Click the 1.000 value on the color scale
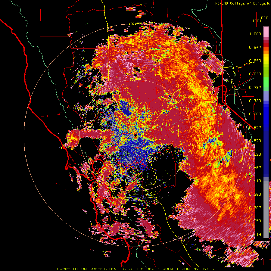The width and height of the screenshot is (271, 271). click(x=255, y=34)
